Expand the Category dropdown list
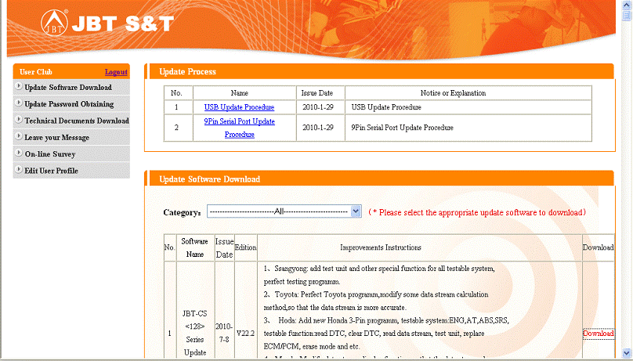Image resolution: width=633 pixels, height=361 pixels. click(356, 211)
